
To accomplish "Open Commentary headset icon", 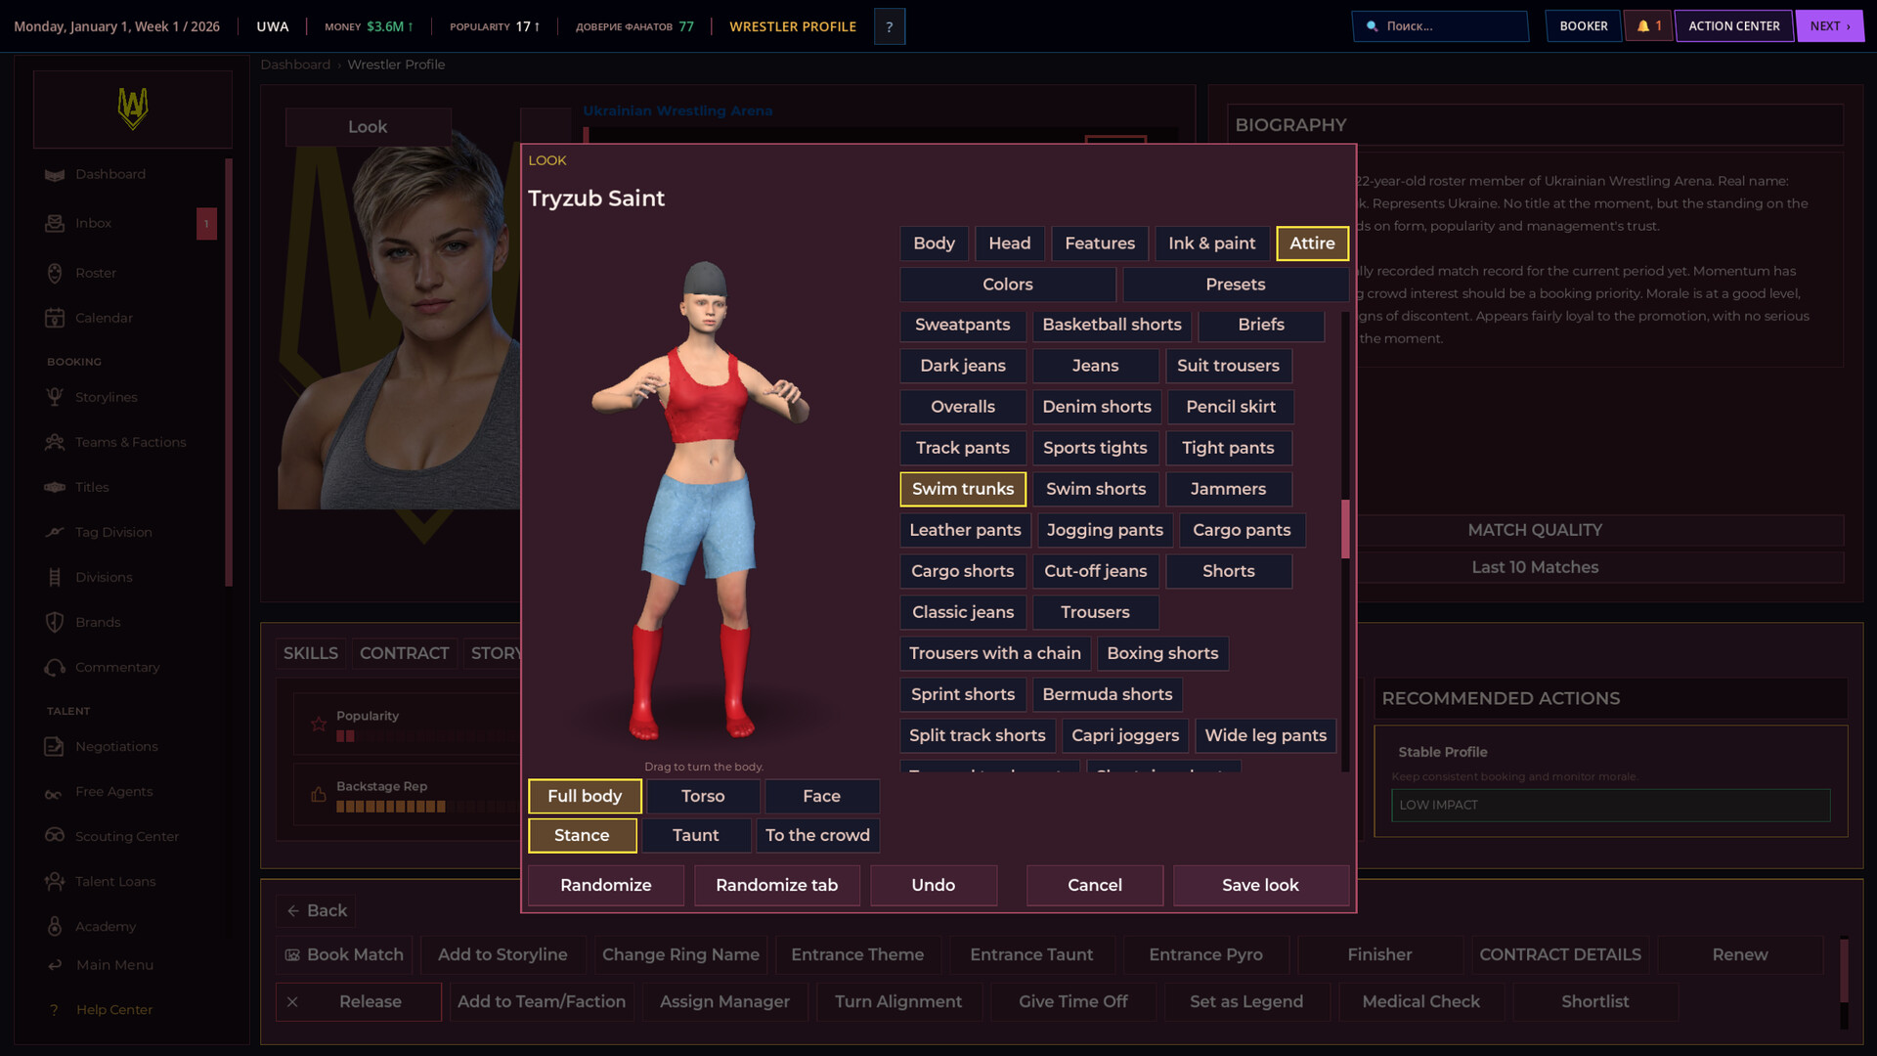I will click(55, 667).
